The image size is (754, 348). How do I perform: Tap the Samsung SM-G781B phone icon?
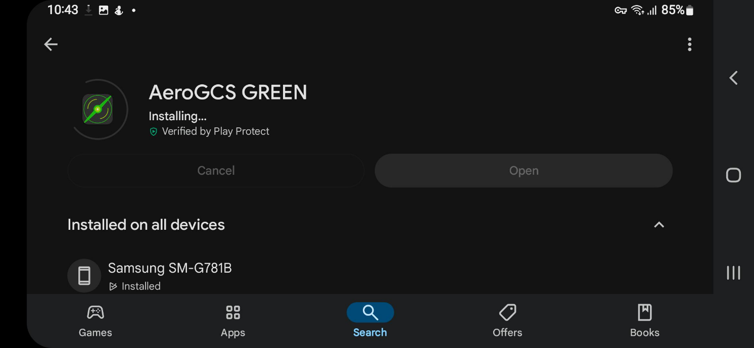84,276
